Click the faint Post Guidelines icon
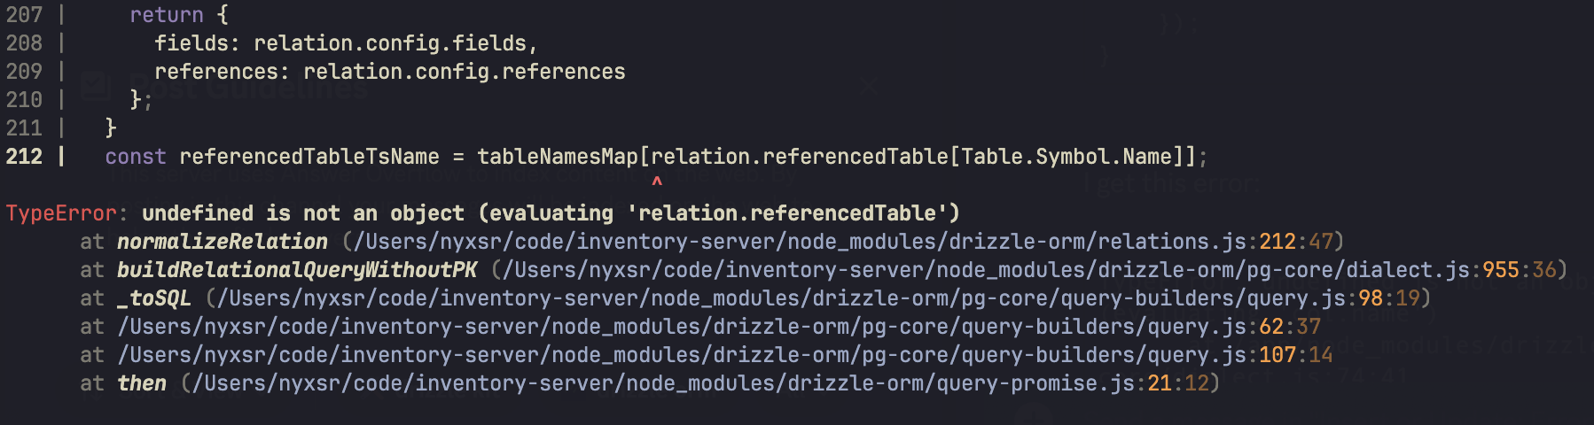This screenshot has width=1594, height=425. (x=95, y=86)
